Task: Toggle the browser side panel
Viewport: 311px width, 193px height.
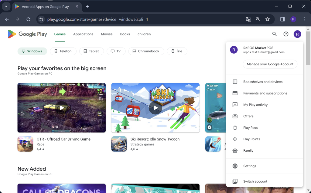Action: click(282, 19)
